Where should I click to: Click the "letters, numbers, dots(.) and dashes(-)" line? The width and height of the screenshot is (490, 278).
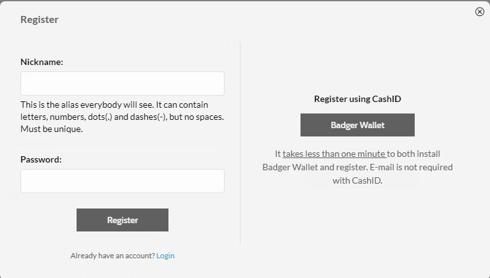(93, 117)
